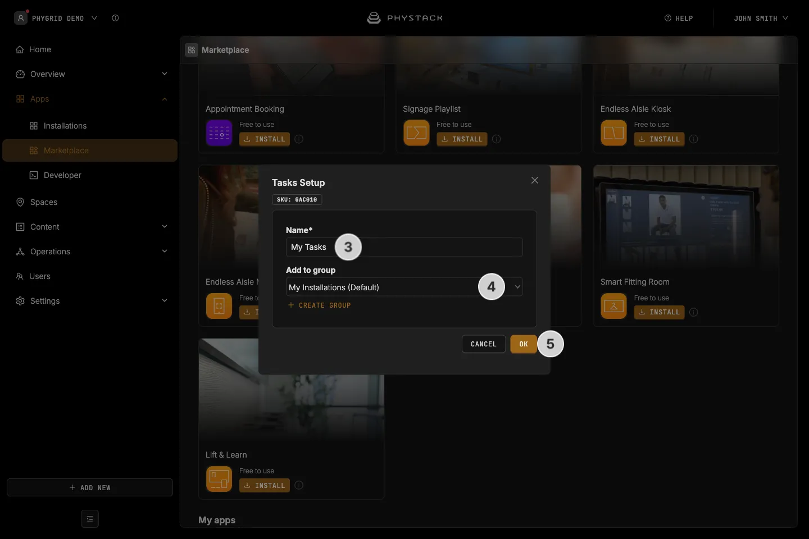This screenshot has width=809, height=539.
Task: Expand the Content section in sidebar
Action: click(x=90, y=227)
